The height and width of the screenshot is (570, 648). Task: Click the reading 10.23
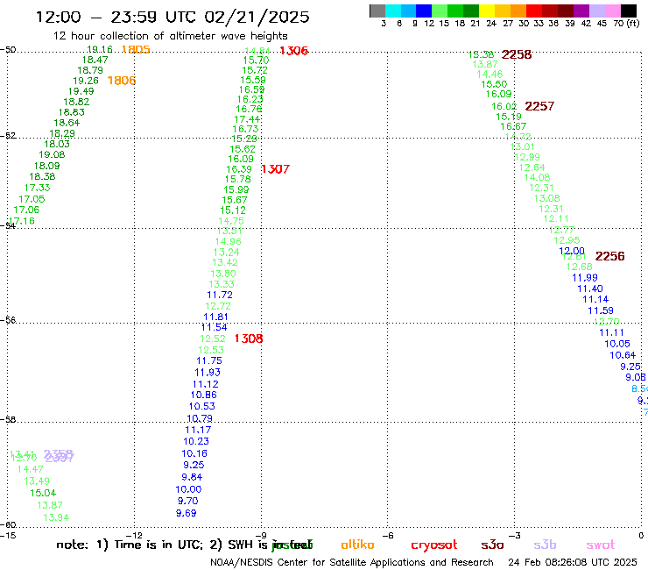pos(196,442)
